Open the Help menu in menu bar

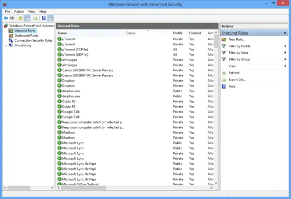pyautogui.click(x=43, y=12)
